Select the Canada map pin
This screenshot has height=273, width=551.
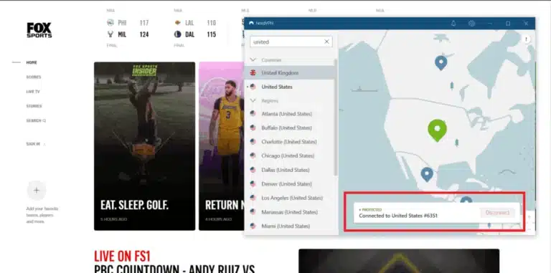click(x=441, y=63)
